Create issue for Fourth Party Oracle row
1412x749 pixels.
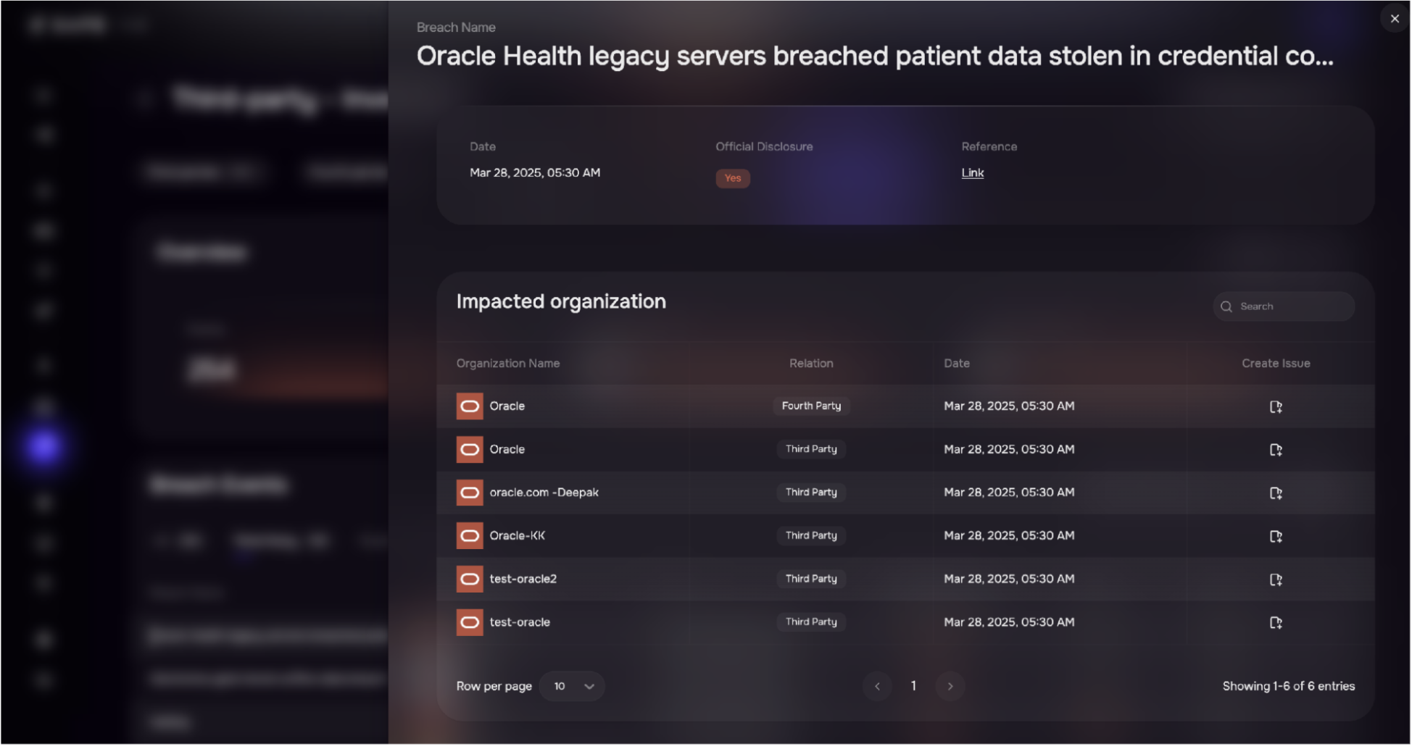click(x=1276, y=406)
